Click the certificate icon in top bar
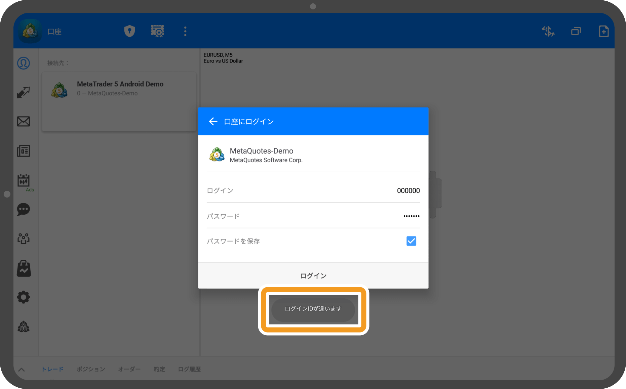Screen dimensions: 626x389 click(157, 31)
